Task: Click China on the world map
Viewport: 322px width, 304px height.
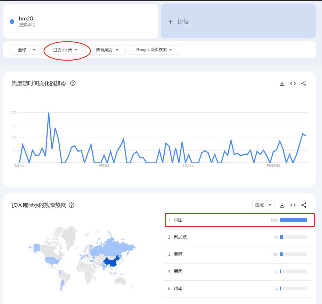Action: coord(112,261)
